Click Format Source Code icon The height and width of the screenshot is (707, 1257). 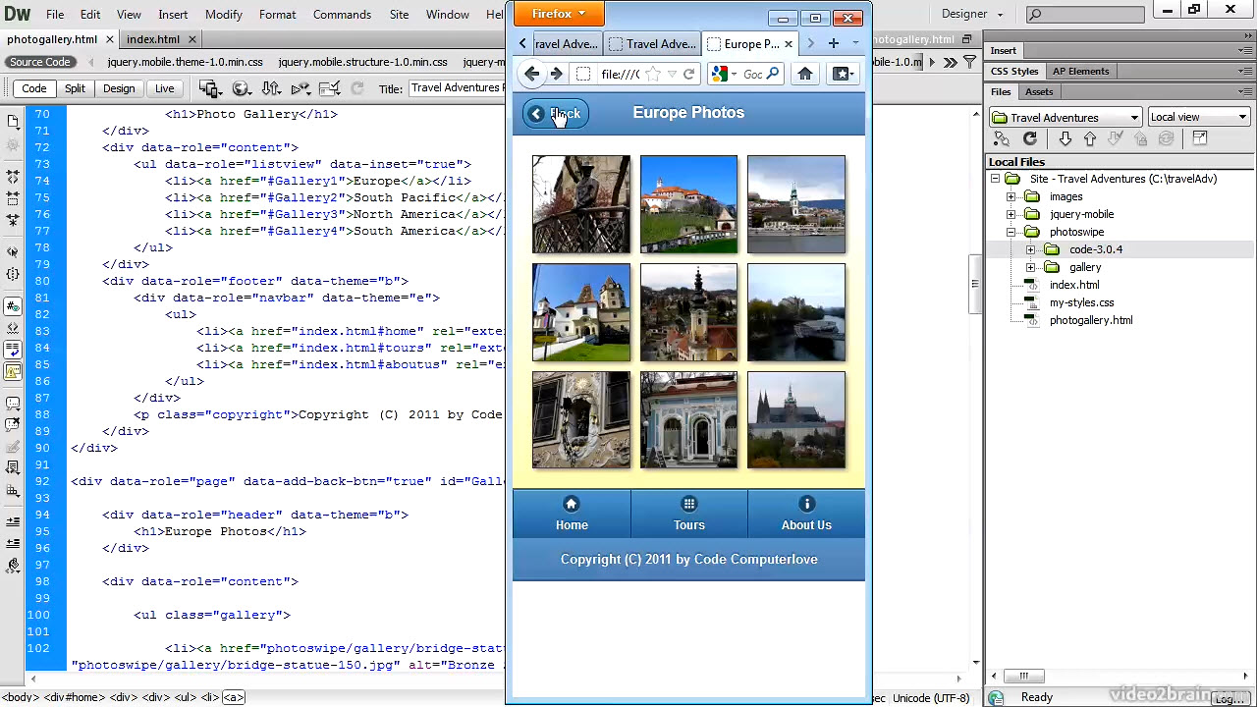(x=13, y=566)
